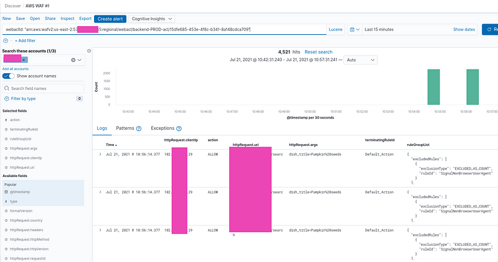Click Inspect in the top menu
Image resolution: width=498 pixels, height=262 pixels.
click(x=67, y=19)
